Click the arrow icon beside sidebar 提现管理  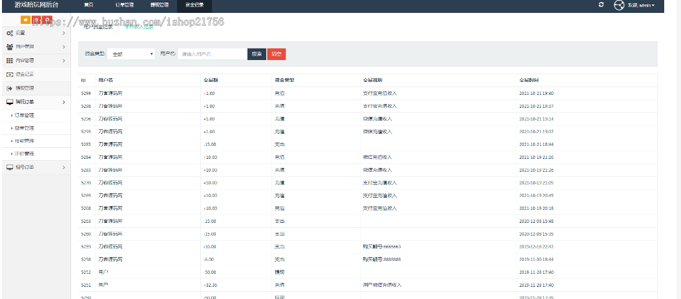click(x=10, y=88)
